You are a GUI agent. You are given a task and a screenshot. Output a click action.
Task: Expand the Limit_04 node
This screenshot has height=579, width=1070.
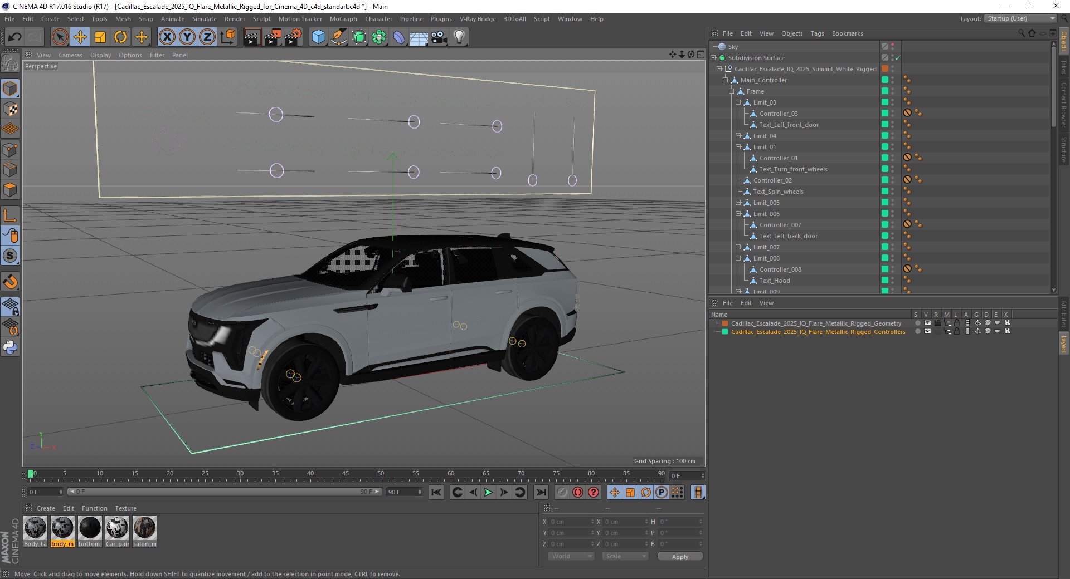(x=738, y=136)
